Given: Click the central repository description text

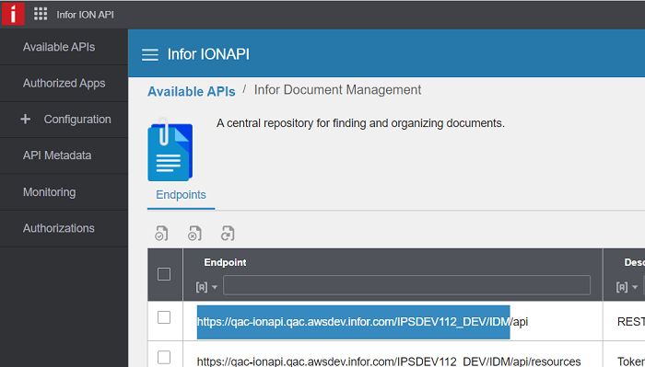Looking at the screenshot, I should (x=360, y=123).
